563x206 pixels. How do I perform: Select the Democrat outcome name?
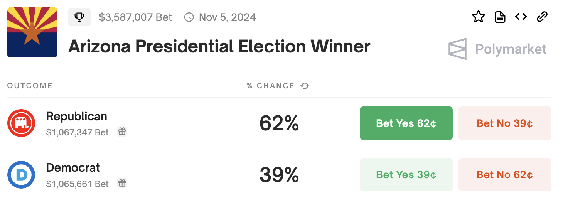click(x=73, y=167)
